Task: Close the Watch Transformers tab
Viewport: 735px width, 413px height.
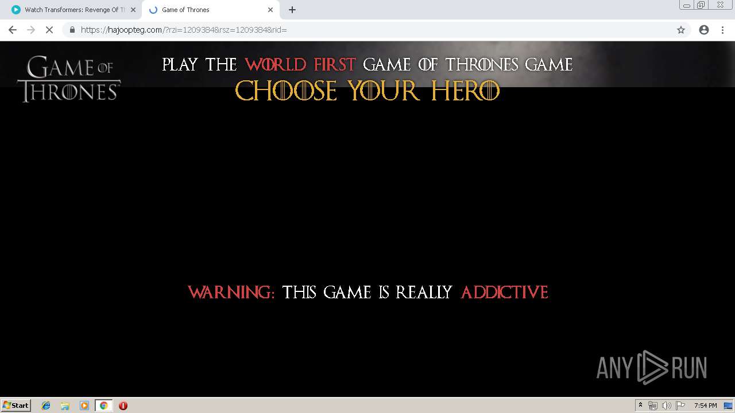Action: click(133, 10)
